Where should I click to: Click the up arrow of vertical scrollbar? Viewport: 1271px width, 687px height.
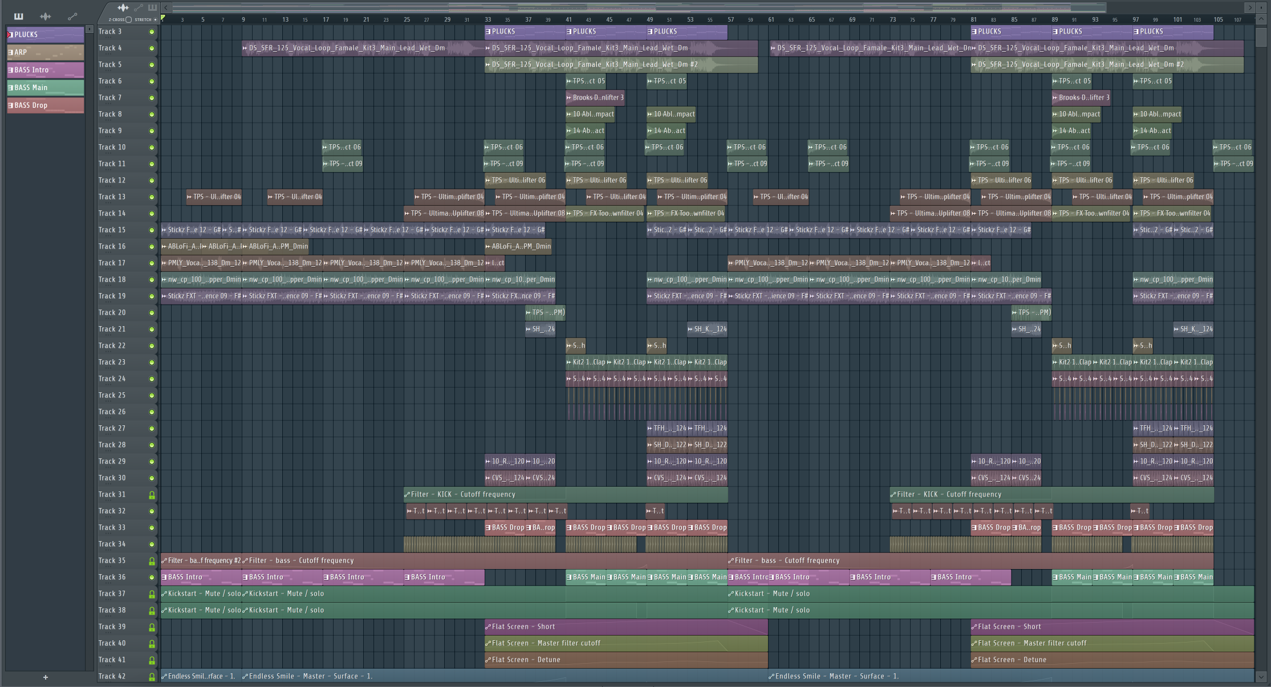click(1261, 19)
